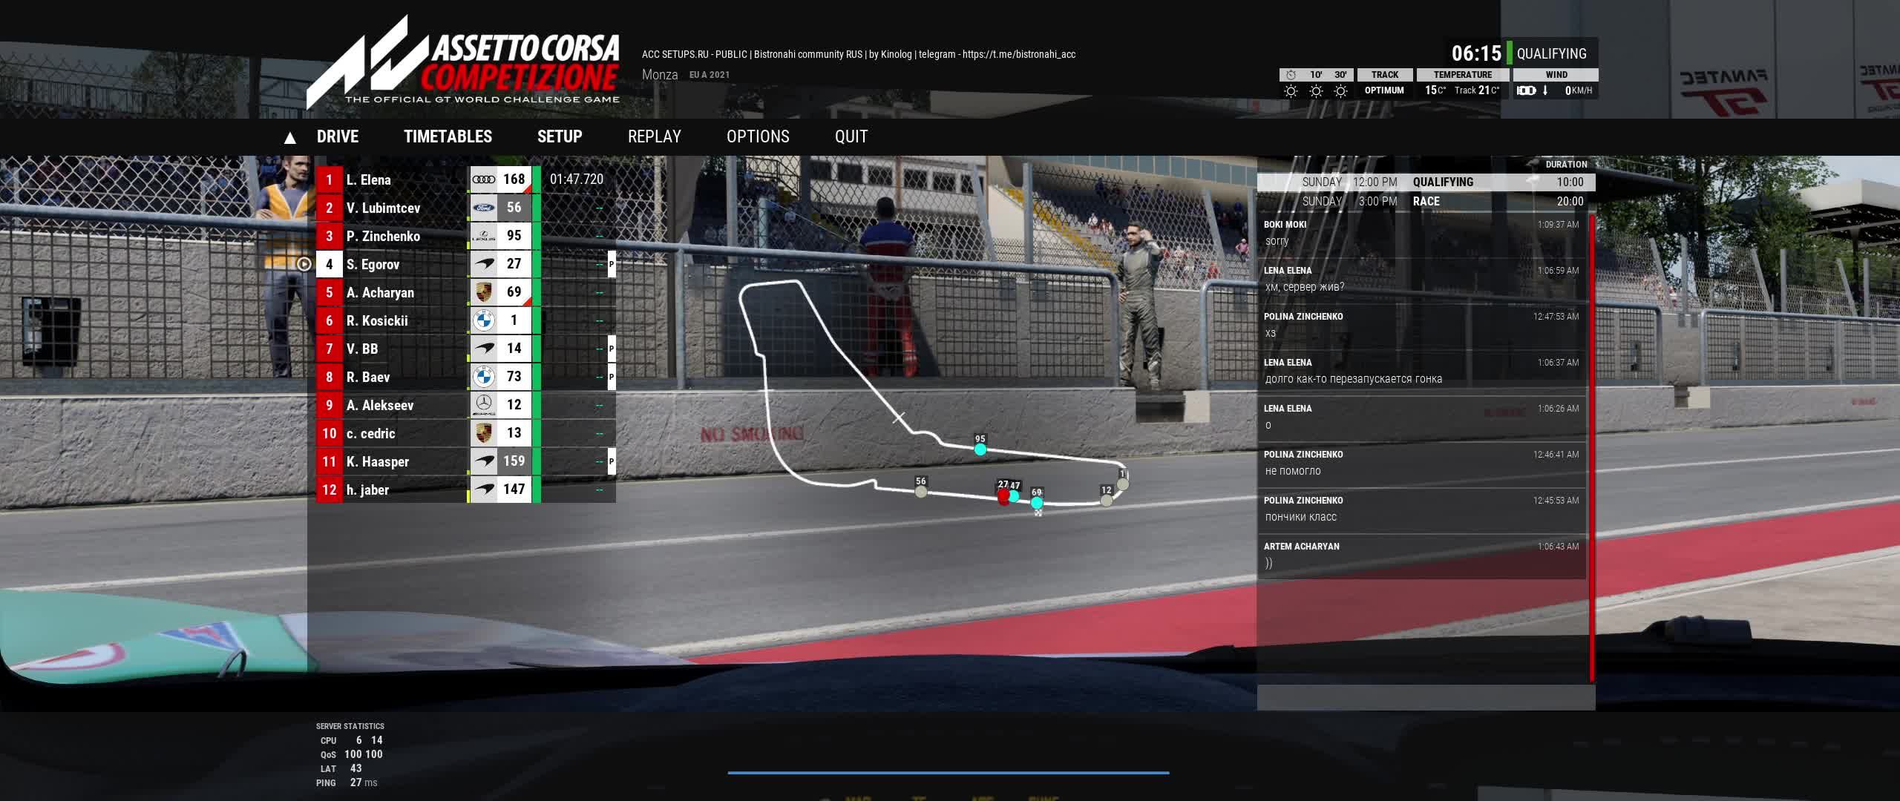Open the TIMETABLES tab
Screen dimensions: 1900x801
(448, 136)
